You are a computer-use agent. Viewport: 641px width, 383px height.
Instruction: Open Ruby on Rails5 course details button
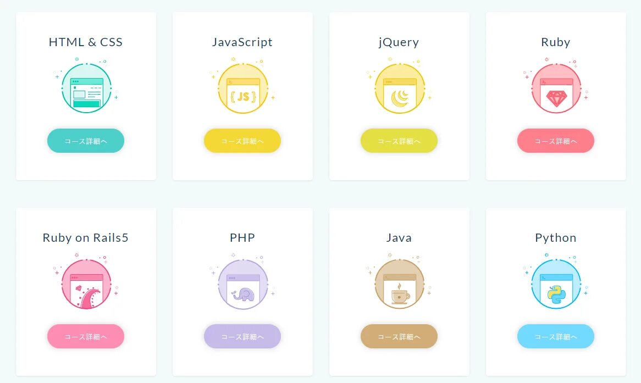coord(86,336)
